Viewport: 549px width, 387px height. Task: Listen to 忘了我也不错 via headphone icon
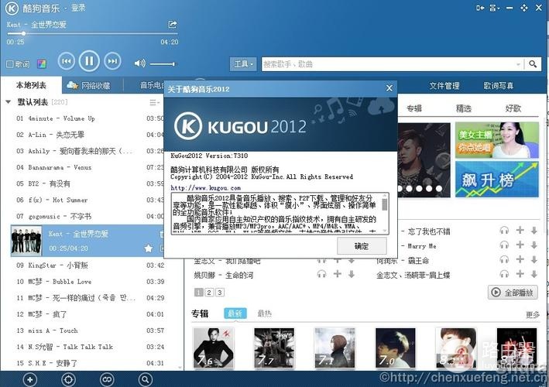[504, 230]
